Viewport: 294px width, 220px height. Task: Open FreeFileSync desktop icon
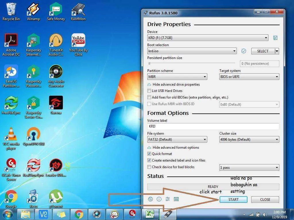tap(11, 105)
